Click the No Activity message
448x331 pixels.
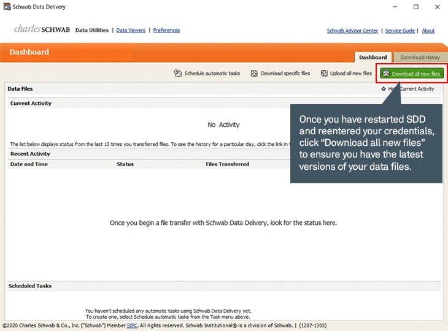tap(223, 124)
